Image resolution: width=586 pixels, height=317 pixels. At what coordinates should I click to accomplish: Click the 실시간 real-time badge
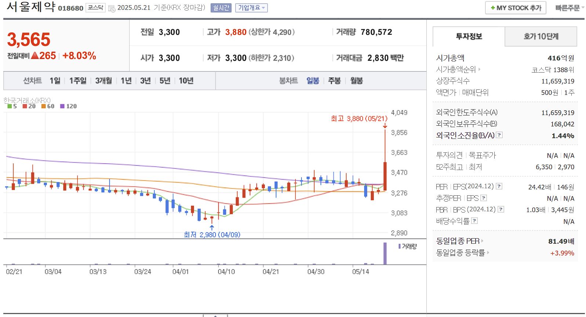click(221, 8)
